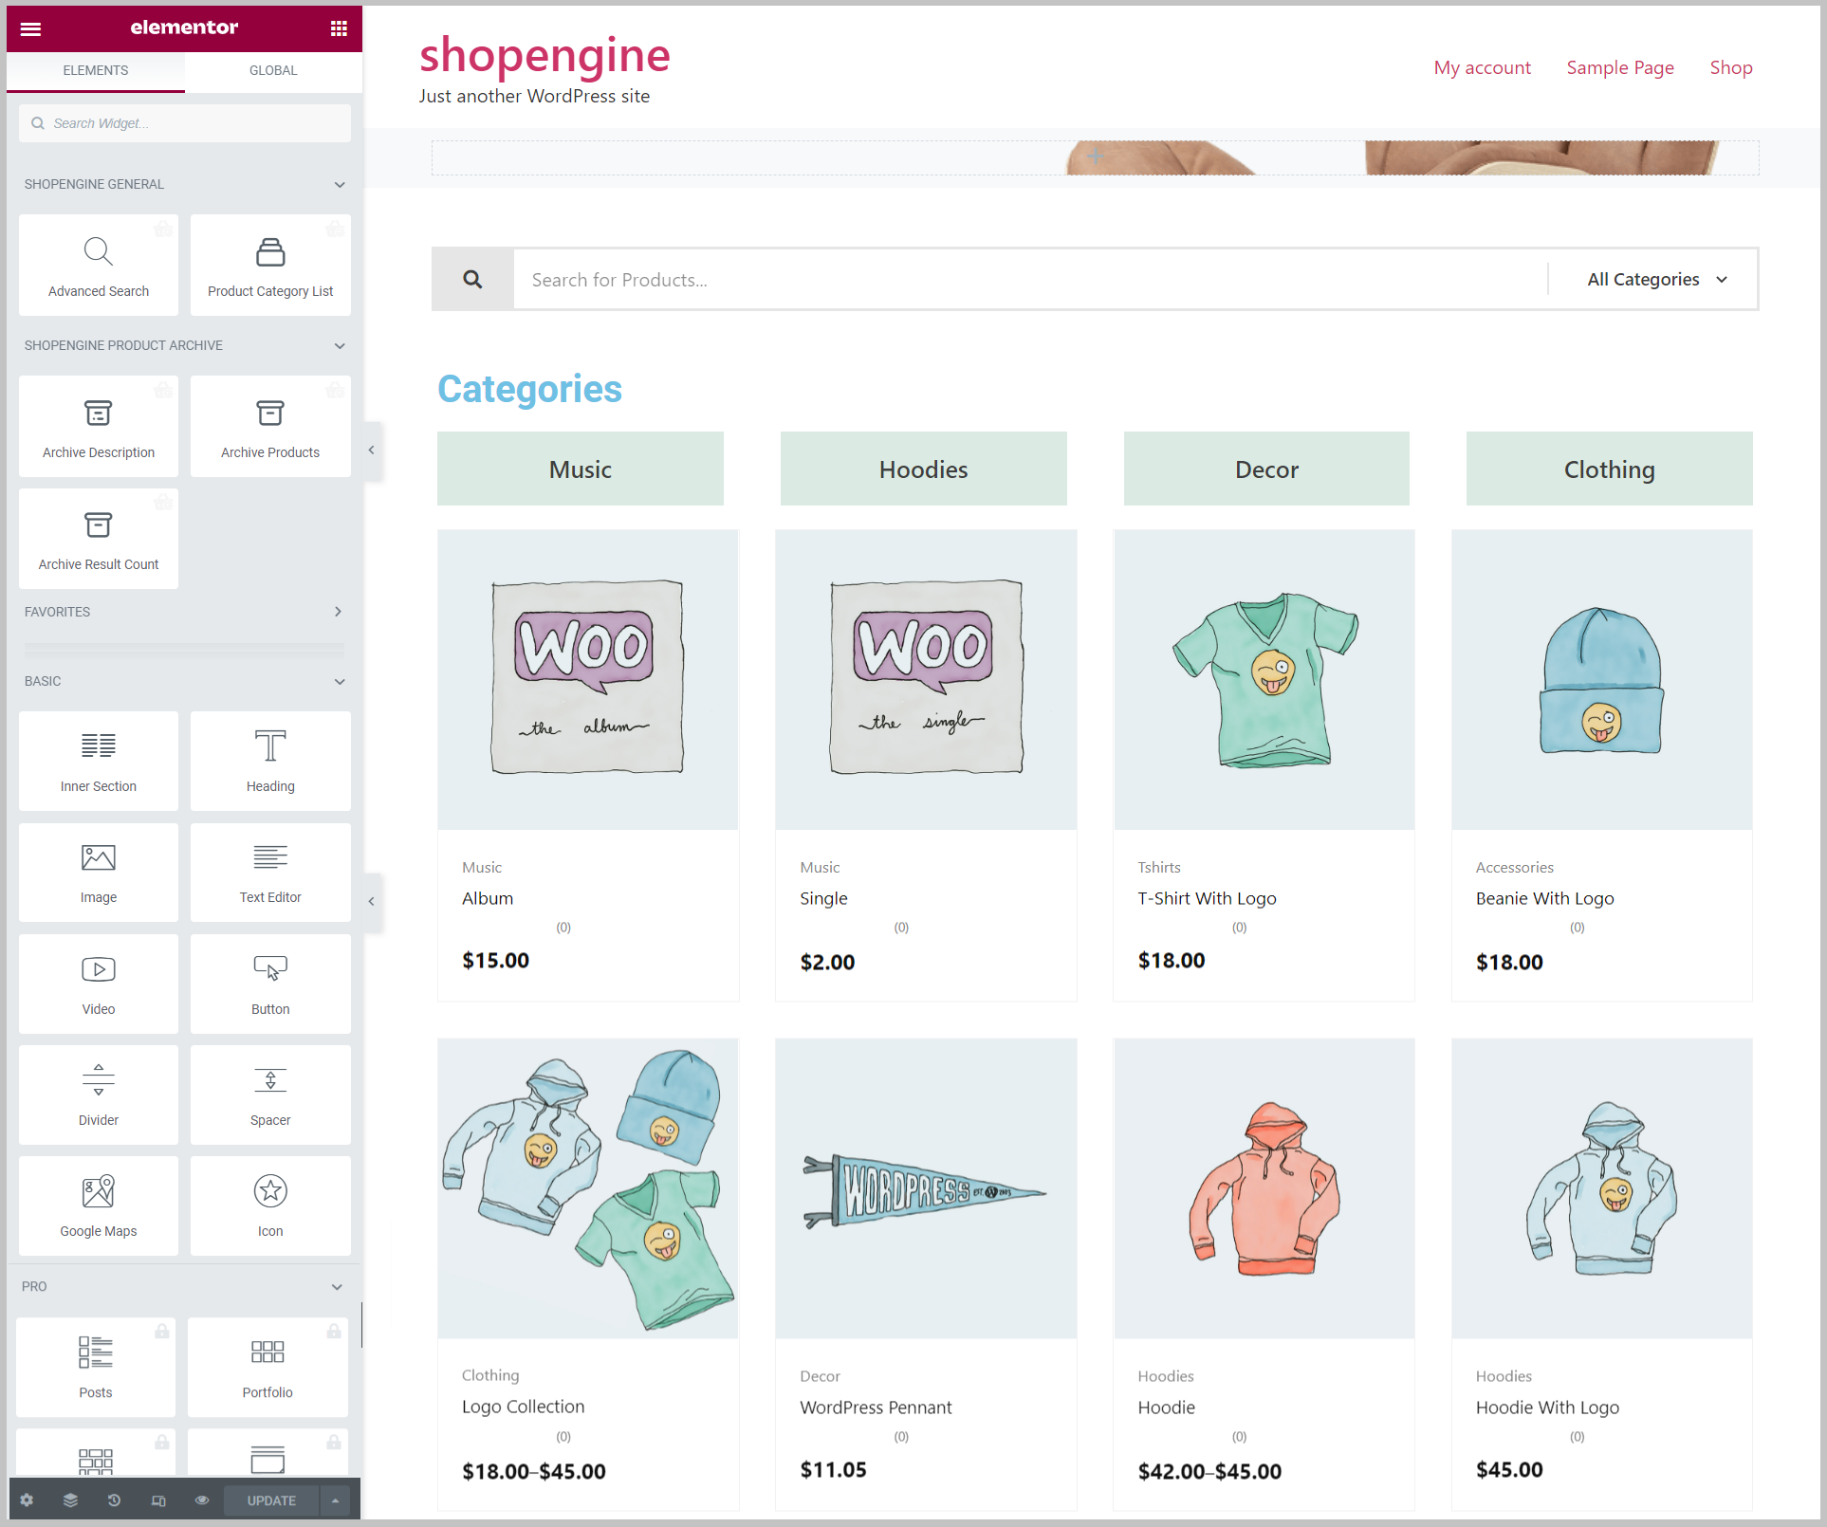Click the Shop navigation link

(1731, 68)
